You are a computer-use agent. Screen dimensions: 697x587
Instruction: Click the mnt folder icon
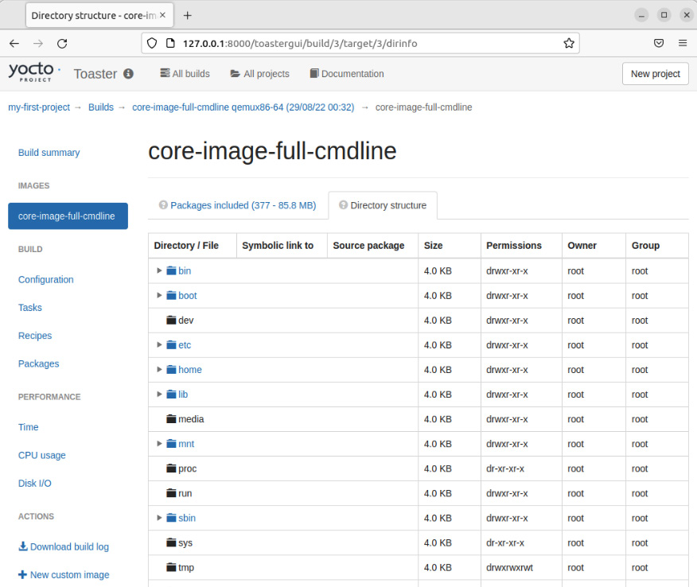pos(171,444)
